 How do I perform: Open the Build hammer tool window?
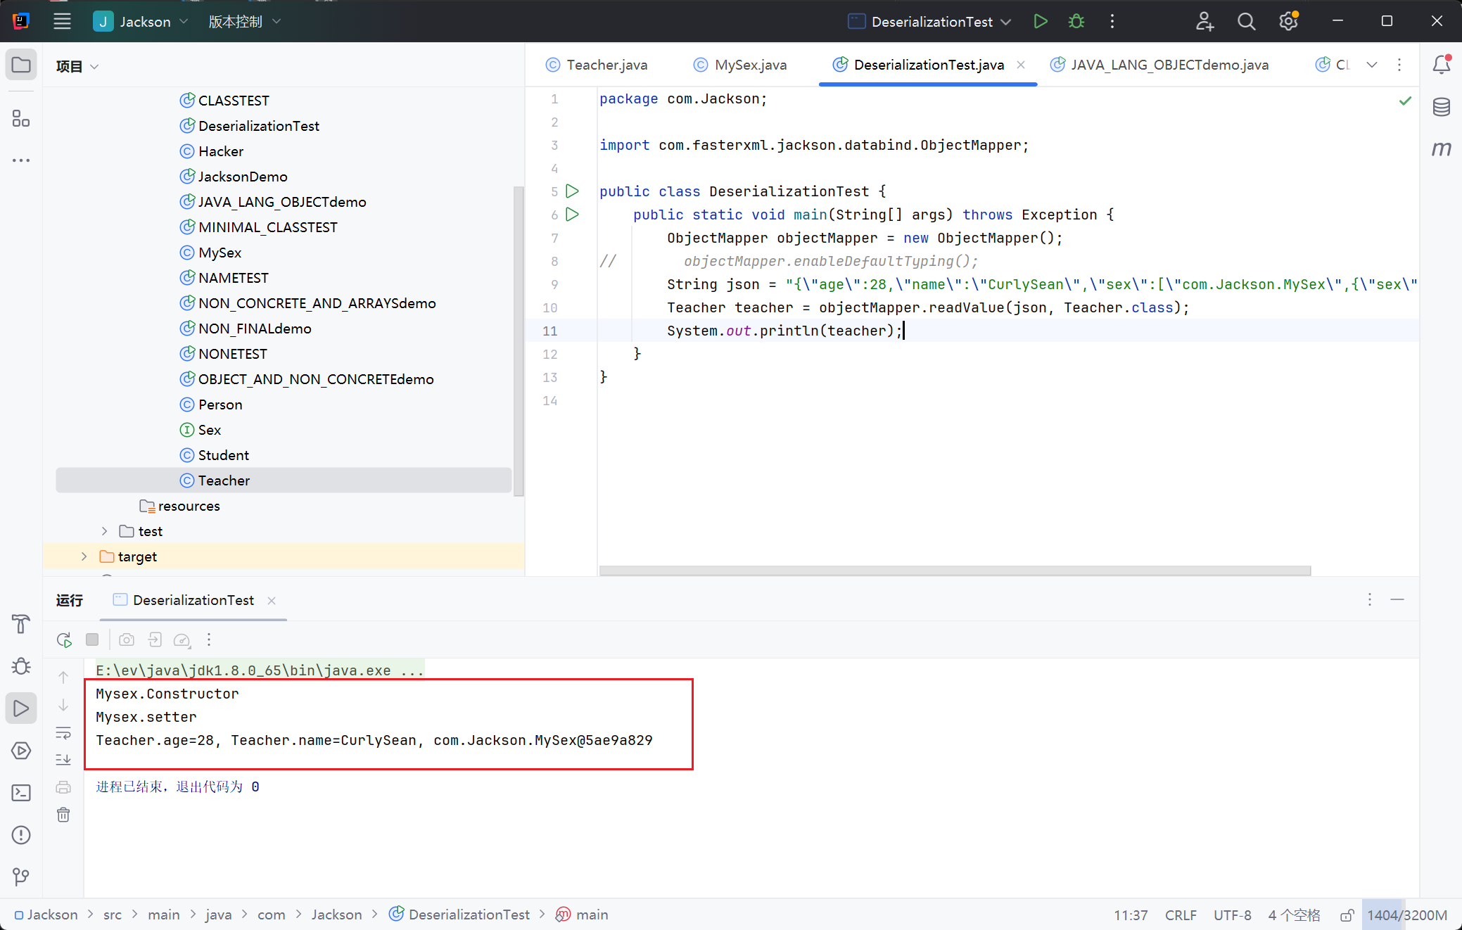21,623
